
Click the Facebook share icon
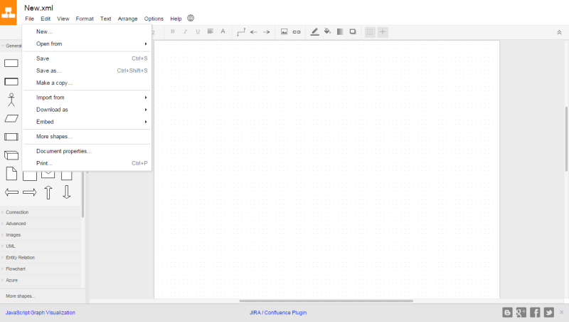tap(535, 312)
